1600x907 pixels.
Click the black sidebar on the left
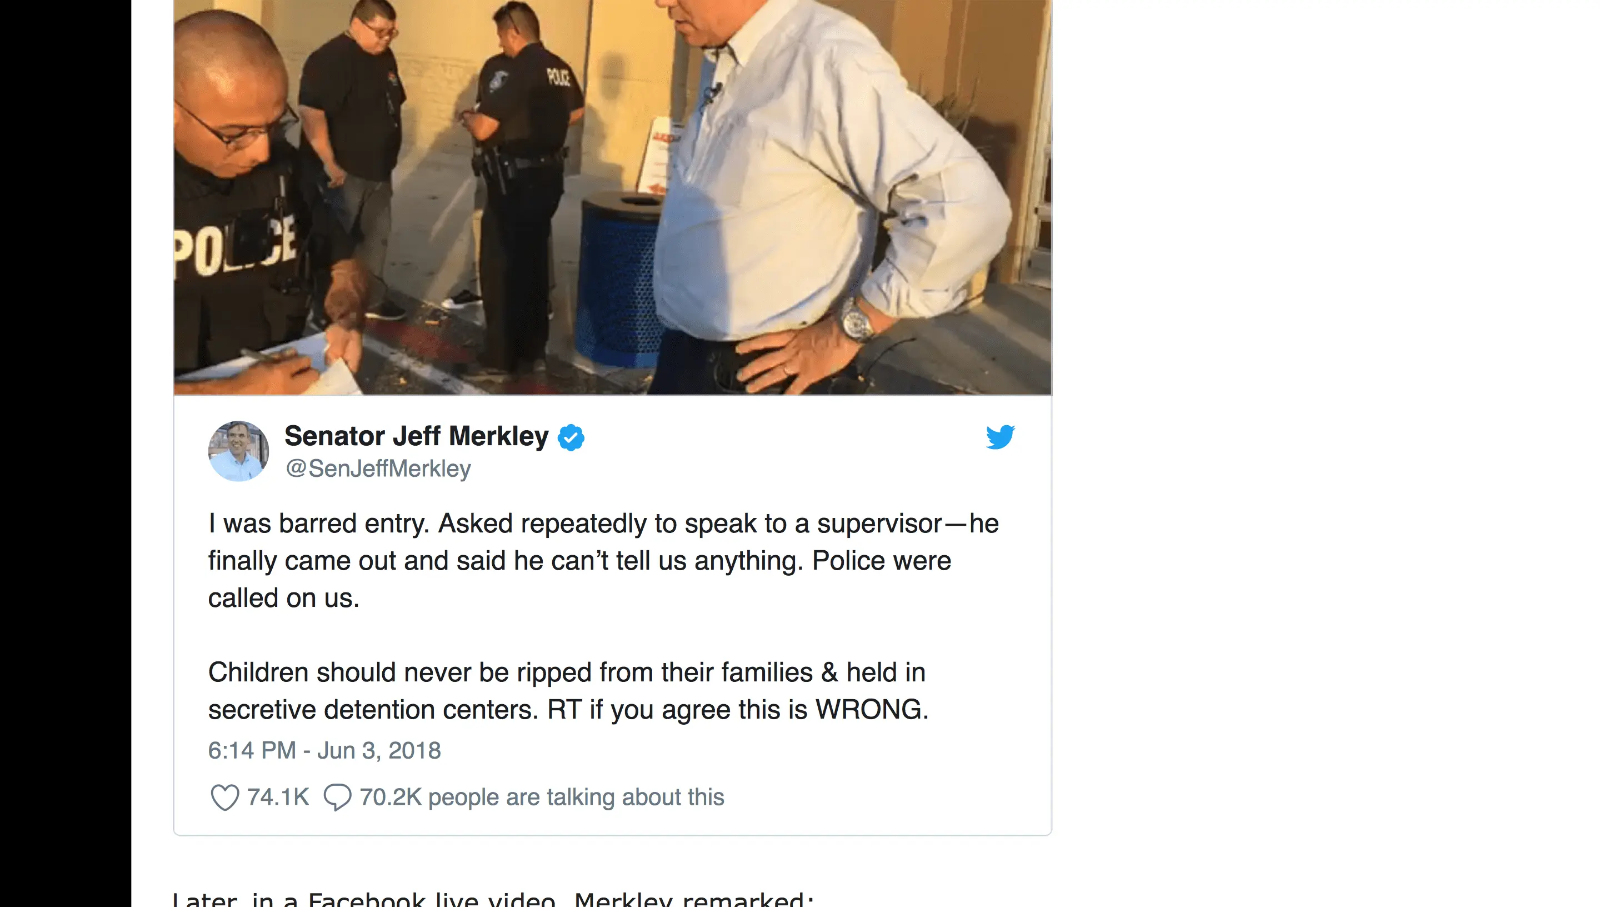pyautogui.click(x=66, y=453)
